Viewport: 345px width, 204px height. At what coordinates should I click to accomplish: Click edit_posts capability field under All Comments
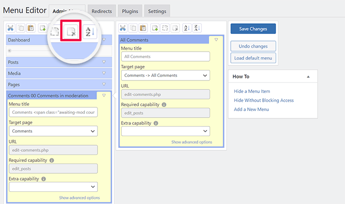(165, 113)
